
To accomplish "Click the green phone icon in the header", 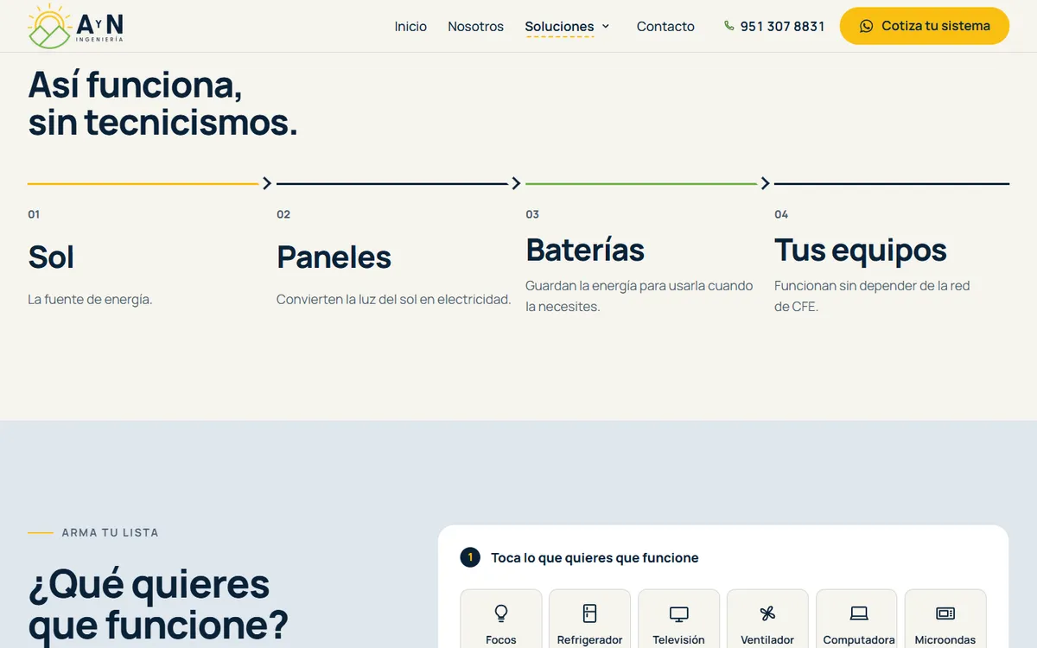I will tap(729, 26).
